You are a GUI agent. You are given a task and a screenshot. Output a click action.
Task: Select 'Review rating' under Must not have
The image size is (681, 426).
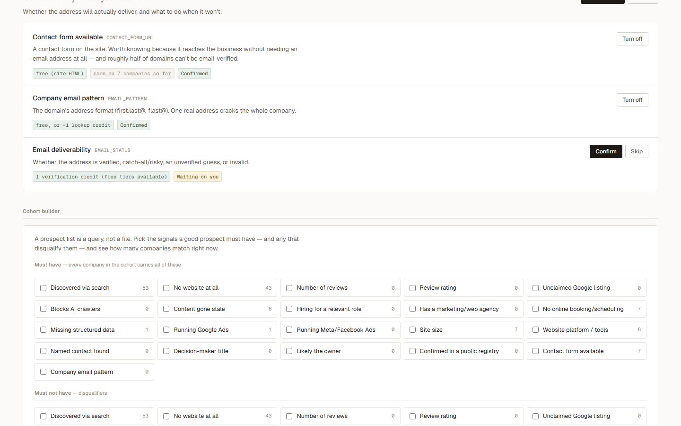tap(412, 416)
